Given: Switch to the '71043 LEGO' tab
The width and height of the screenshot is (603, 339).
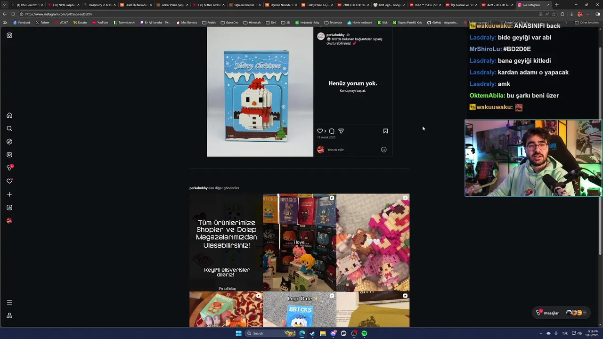Looking at the screenshot, I should point(353,5).
